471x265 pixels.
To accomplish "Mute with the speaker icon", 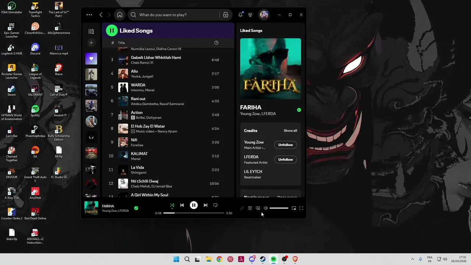I will click(266, 208).
